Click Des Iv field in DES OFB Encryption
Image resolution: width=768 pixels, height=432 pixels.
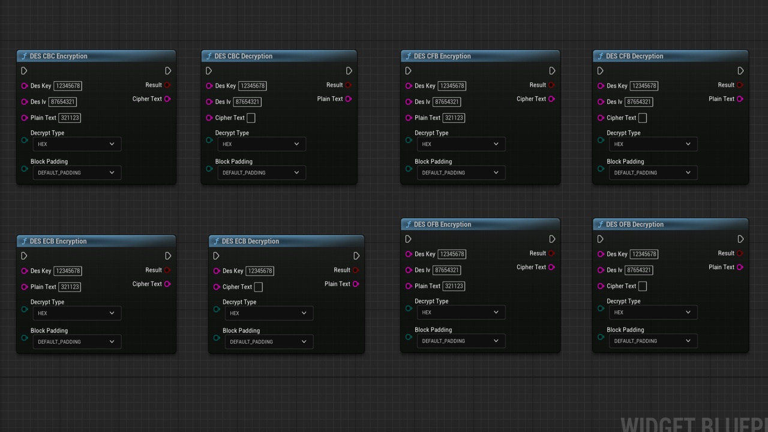447,270
